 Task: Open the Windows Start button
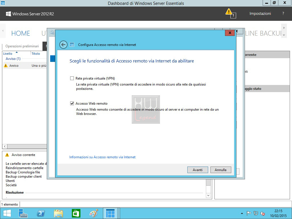click(7, 213)
